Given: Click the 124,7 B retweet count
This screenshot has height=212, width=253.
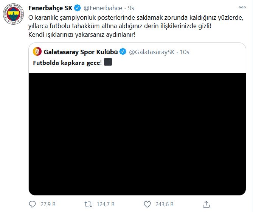Looking at the screenshot, I should [106, 204].
